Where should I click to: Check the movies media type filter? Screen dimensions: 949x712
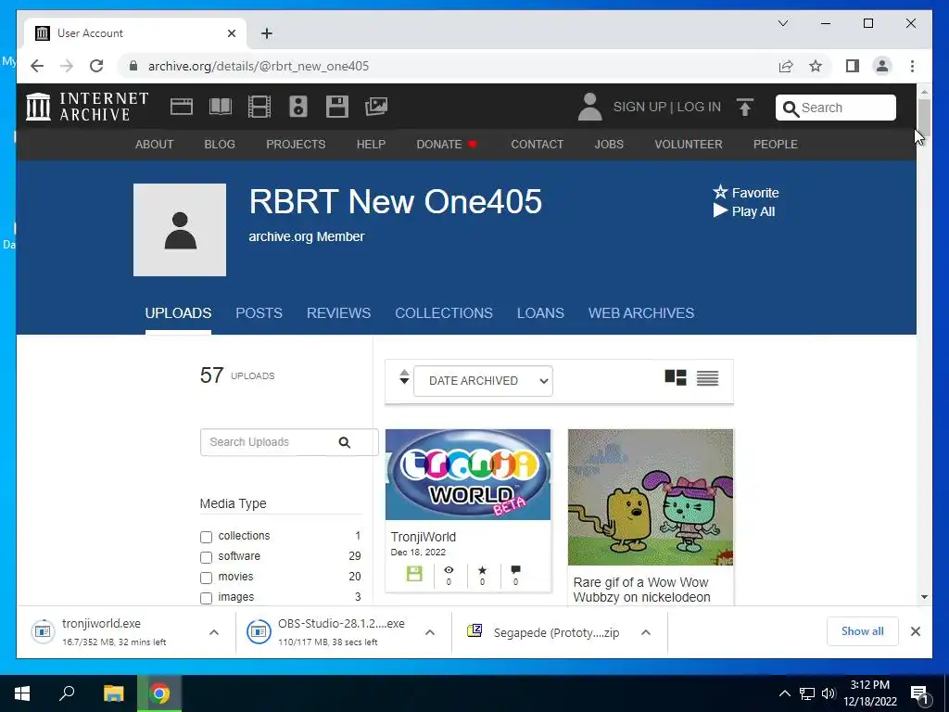(x=207, y=578)
